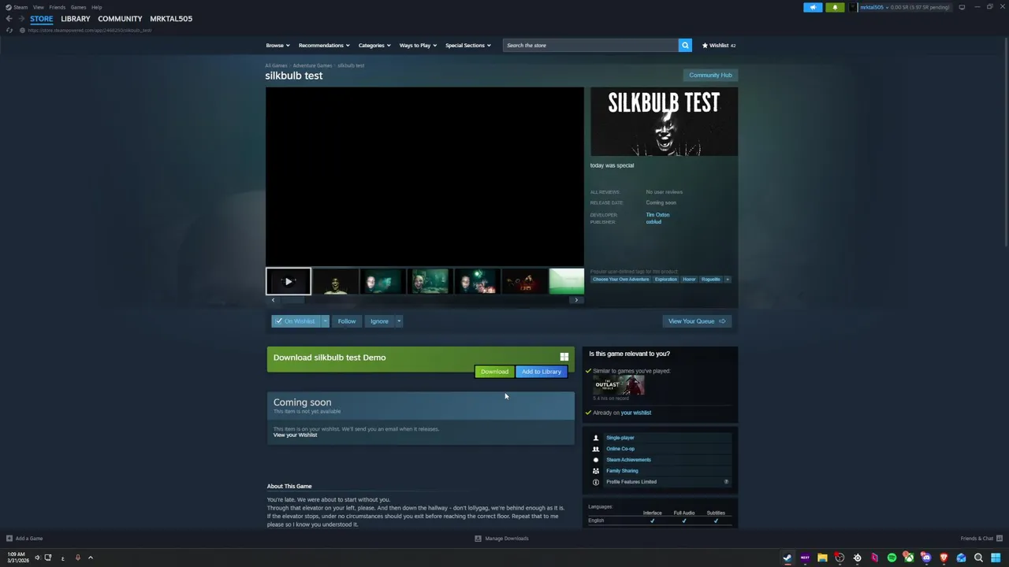1009x567 pixels.
Task: Click the Single-player feature icon
Action: (x=596, y=438)
